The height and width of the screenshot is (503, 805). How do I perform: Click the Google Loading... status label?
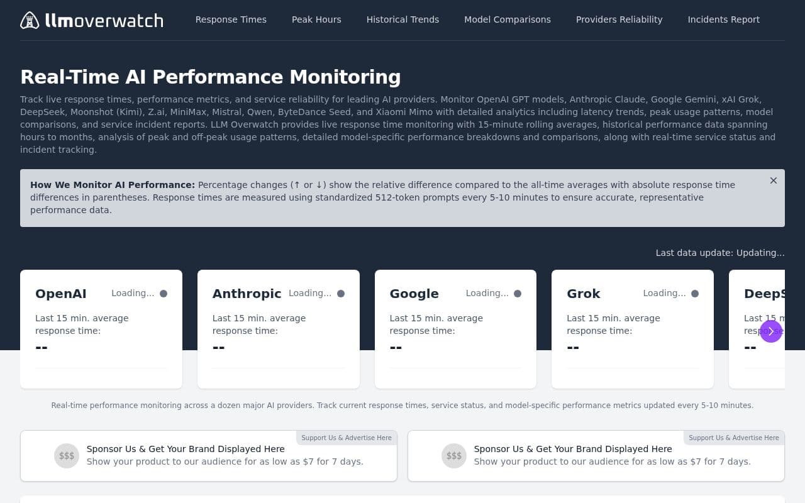(487, 293)
